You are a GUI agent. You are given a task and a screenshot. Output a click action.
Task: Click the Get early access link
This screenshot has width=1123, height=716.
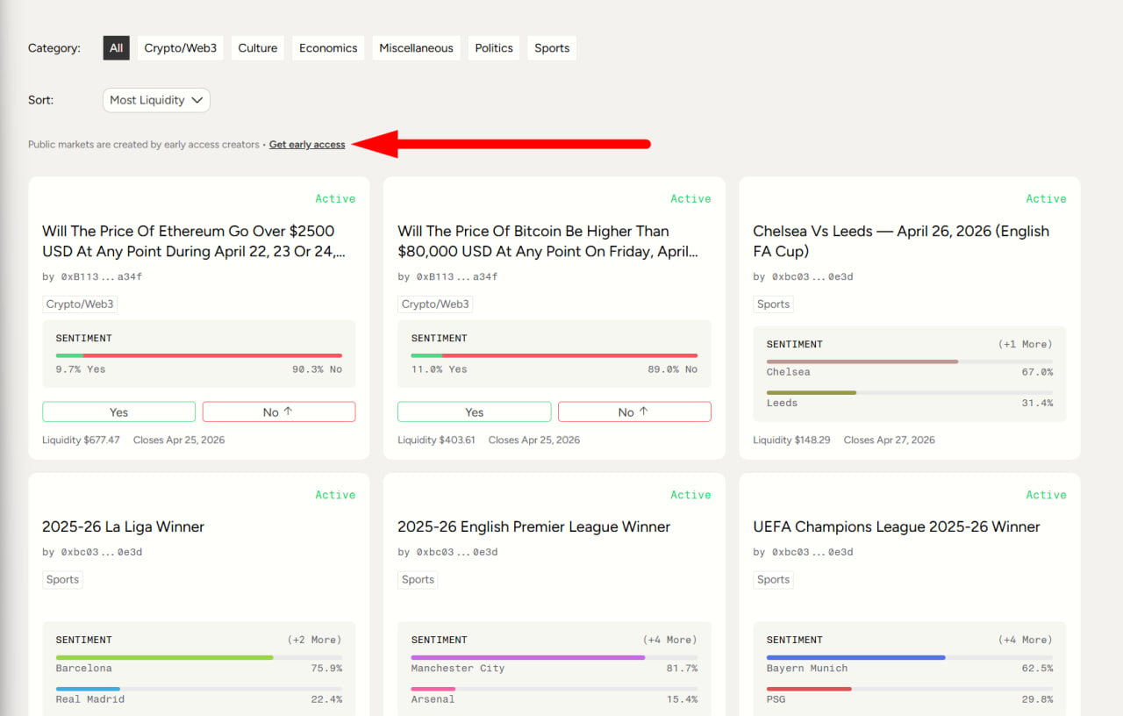coord(307,145)
